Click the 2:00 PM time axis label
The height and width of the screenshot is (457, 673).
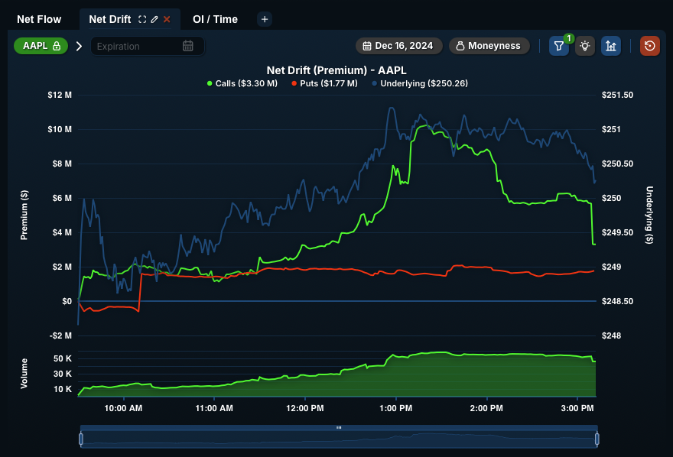point(486,408)
